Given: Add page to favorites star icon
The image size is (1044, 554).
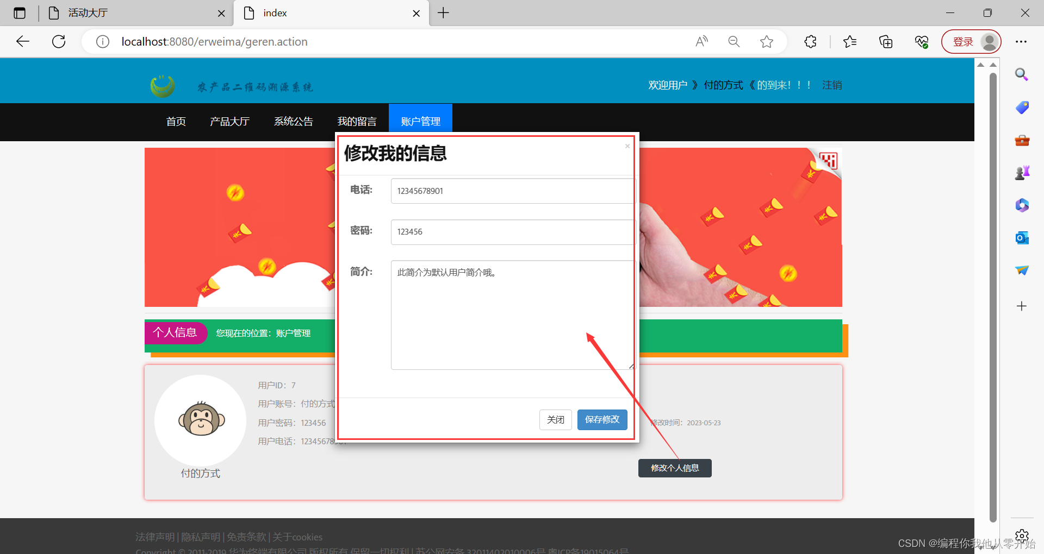Looking at the screenshot, I should (x=767, y=42).
